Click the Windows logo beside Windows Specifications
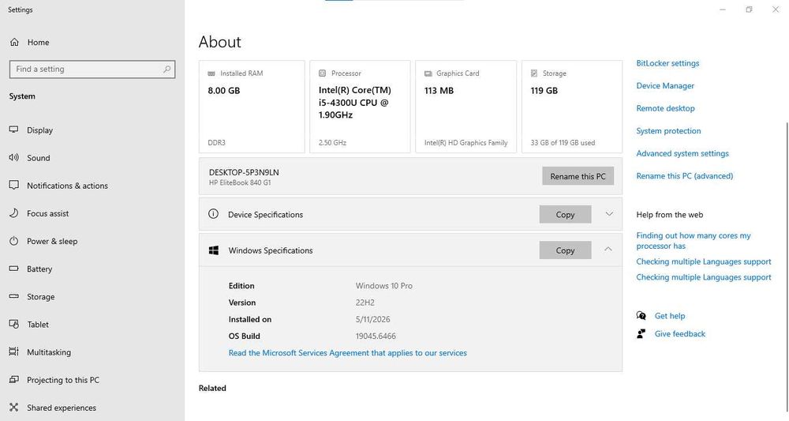Screen dimensions: 789x421 coord(213,250)
